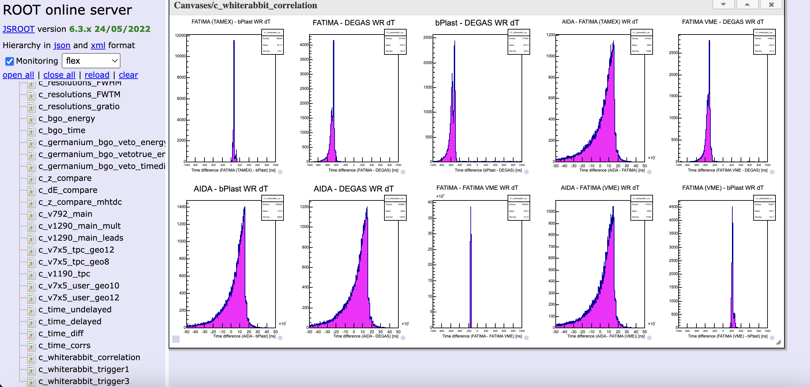810x387 pixels.
Task: Click the 'close all' link
Action: coord(59,75)
